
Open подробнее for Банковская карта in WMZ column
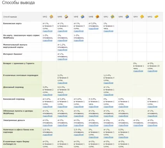[x=47, y=31]
